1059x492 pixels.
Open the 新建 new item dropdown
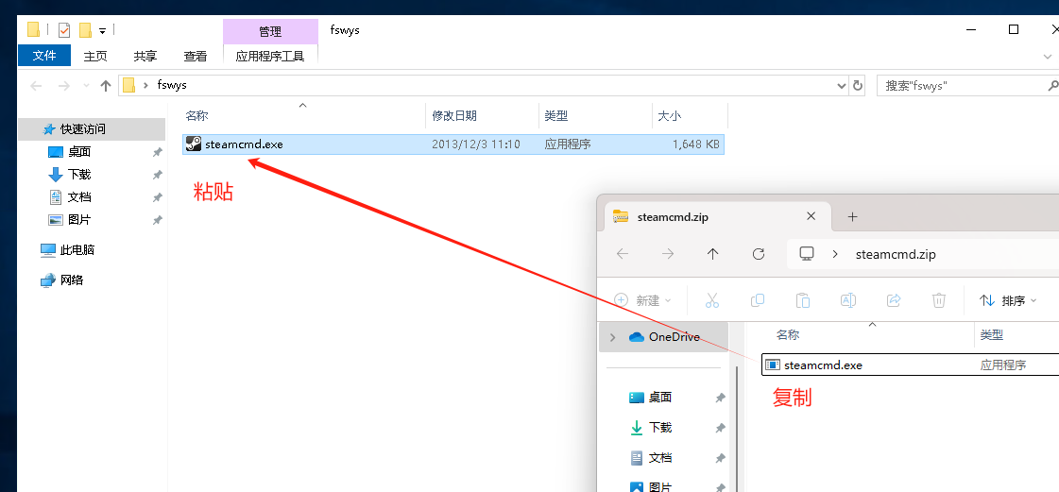point(642,300)
